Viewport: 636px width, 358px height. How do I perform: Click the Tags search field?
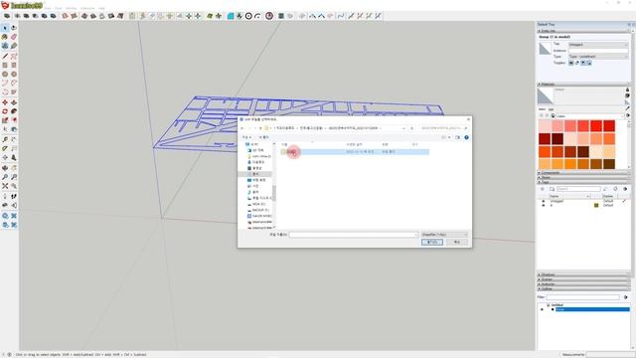(578, 189)
